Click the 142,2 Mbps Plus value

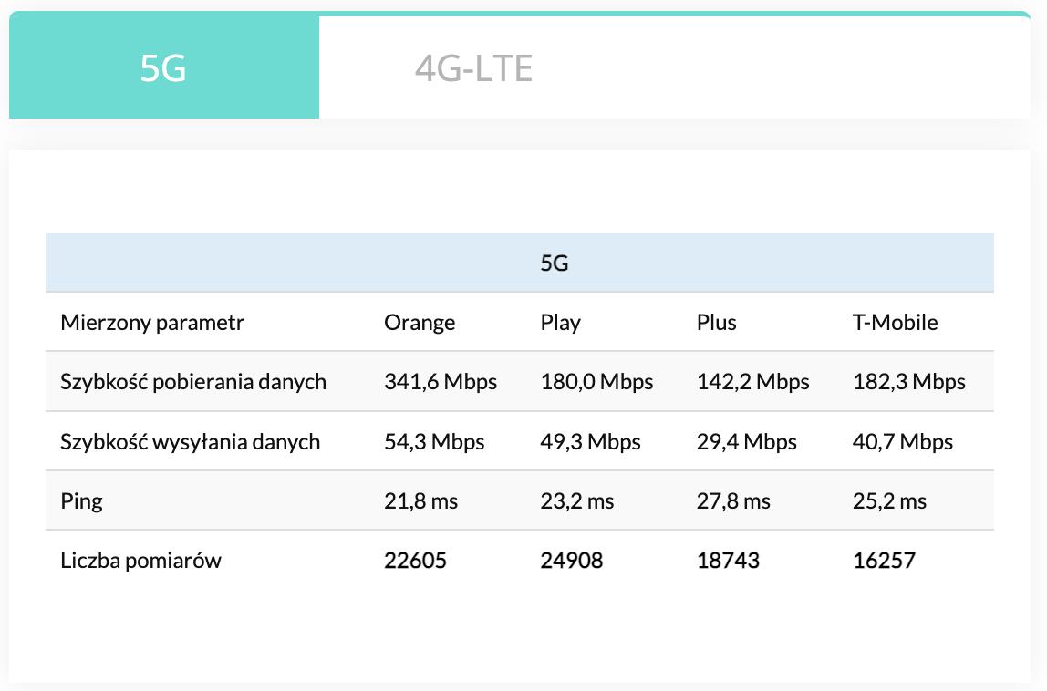752,382
